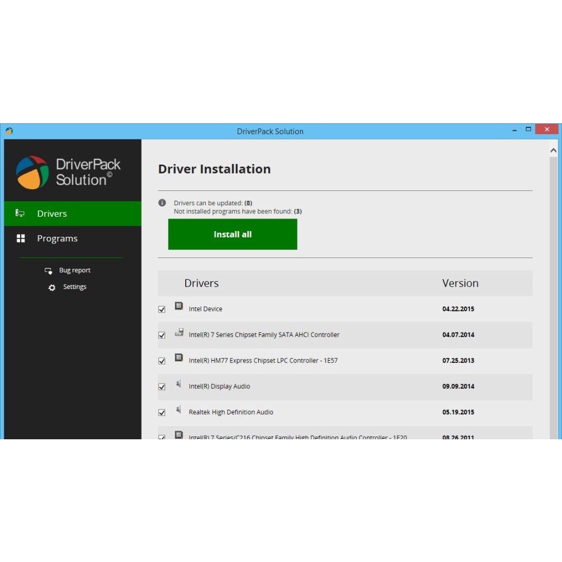
Task: Open the Bug report link
Action: pos(75,271)
